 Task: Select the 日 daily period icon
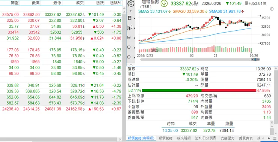click(130, 18)
